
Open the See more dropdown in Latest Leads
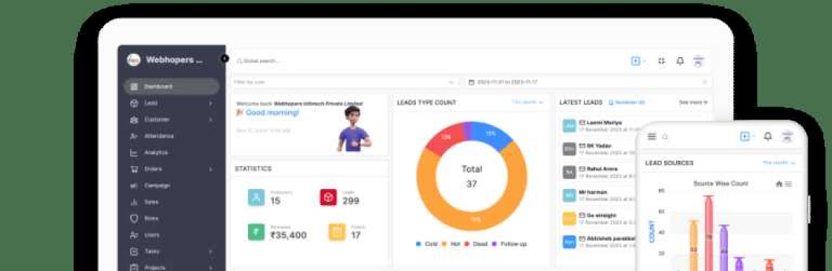[x=693, y=102]
